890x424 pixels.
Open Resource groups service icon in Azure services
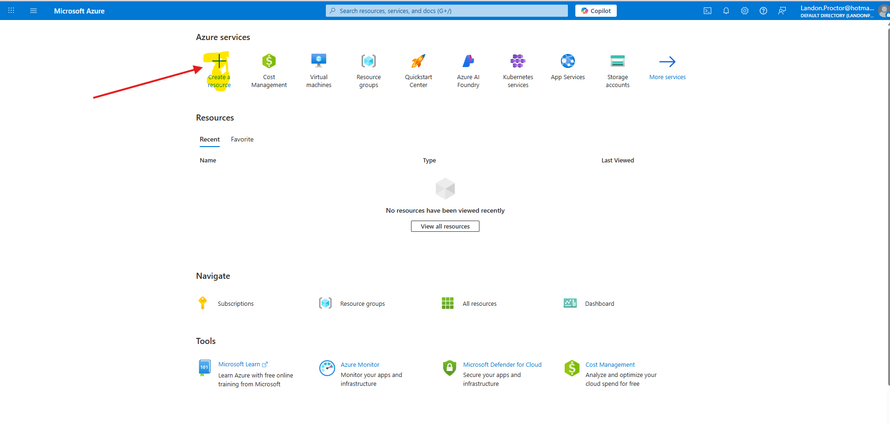369,61
